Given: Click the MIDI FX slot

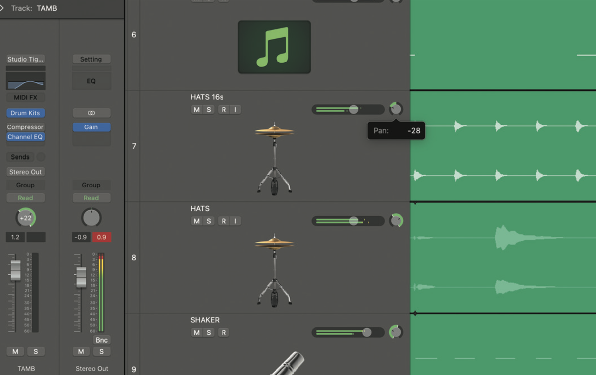Looking at the screenshot, I should [x=25, y=97].
